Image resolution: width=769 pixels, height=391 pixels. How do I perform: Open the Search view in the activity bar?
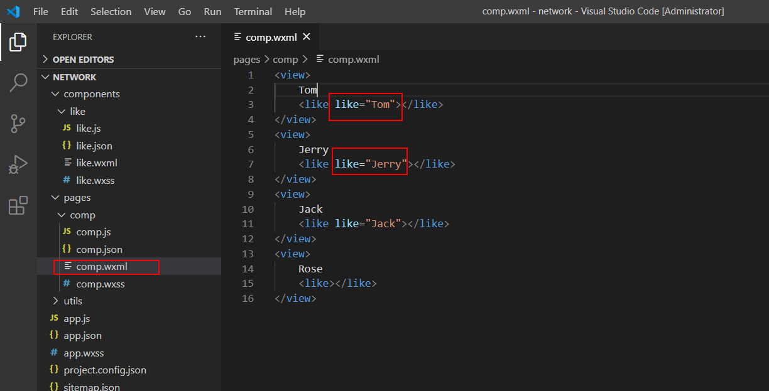pyautogui.click(x=18, y=82)
